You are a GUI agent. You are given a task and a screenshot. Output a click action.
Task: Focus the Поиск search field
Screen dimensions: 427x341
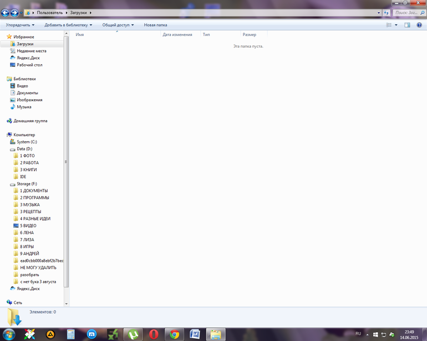[x=406, y=13]
